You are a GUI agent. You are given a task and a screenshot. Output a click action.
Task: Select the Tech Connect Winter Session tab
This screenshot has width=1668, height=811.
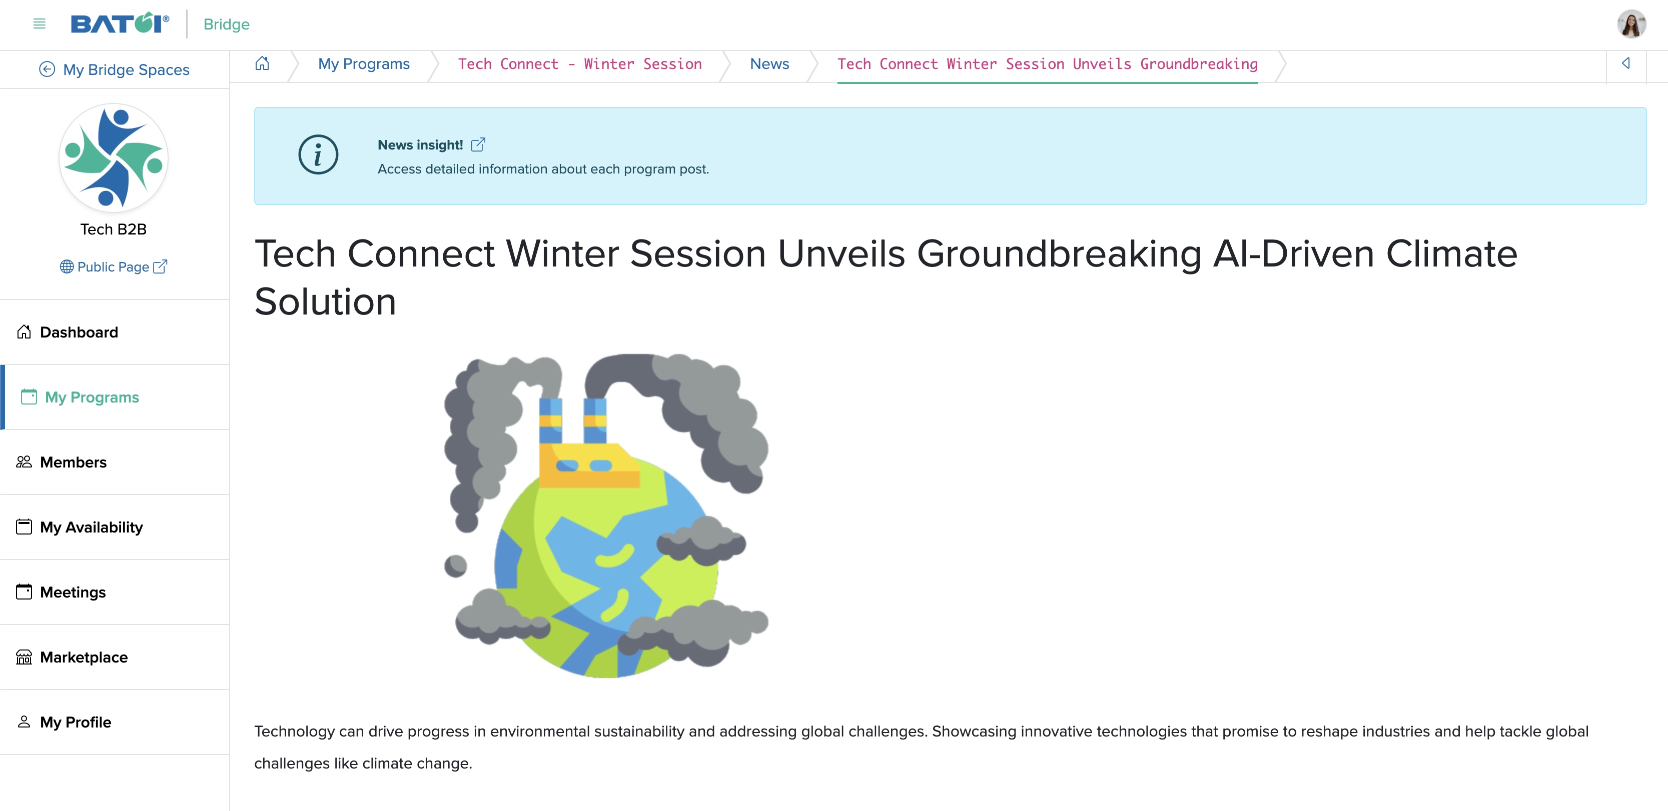point(580,65)
